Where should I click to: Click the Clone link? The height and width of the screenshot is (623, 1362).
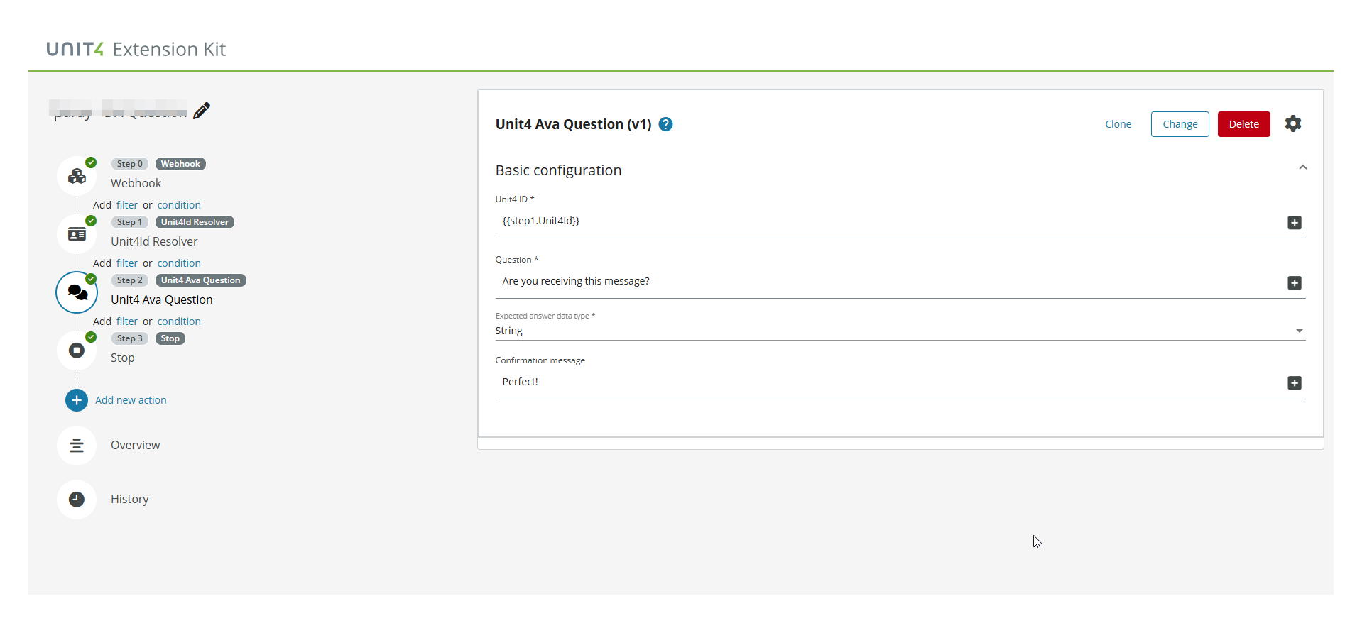click(1118, 124)
